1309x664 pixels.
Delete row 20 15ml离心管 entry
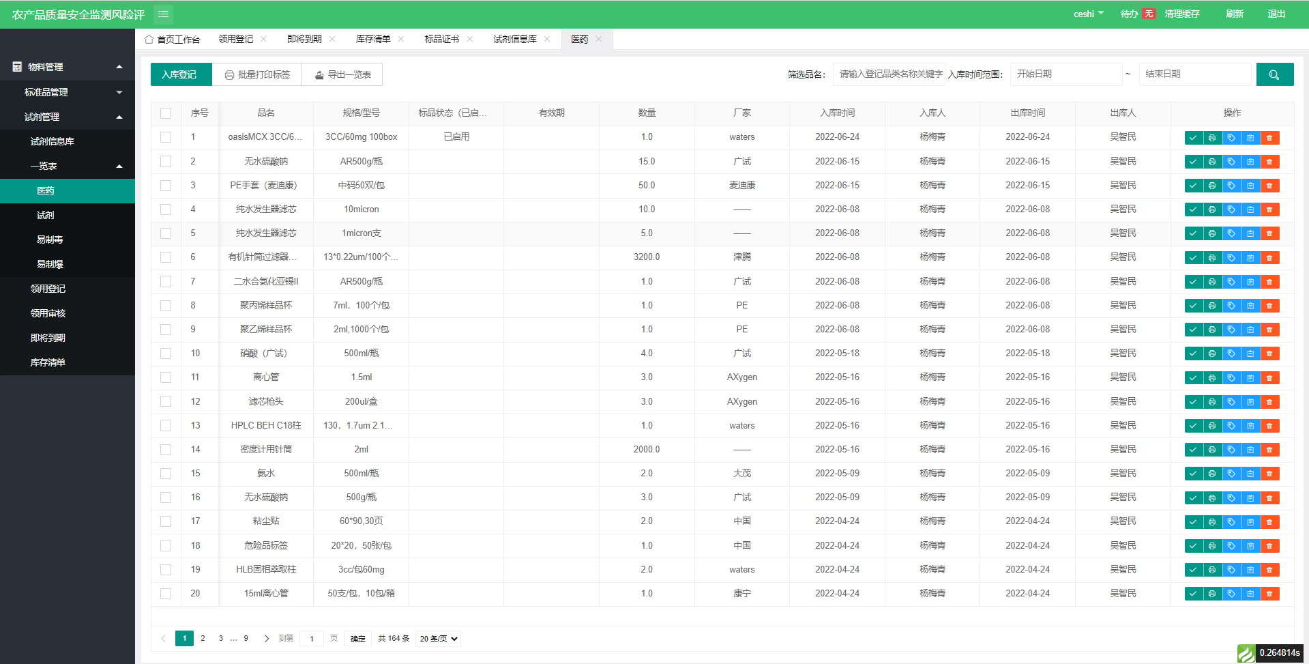pos(1269,594)
